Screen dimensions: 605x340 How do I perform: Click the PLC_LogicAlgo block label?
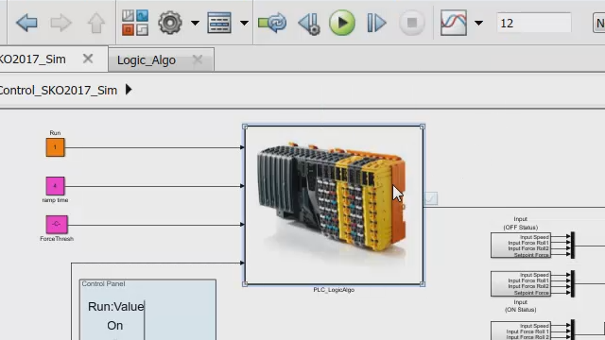tap(334, 290)
